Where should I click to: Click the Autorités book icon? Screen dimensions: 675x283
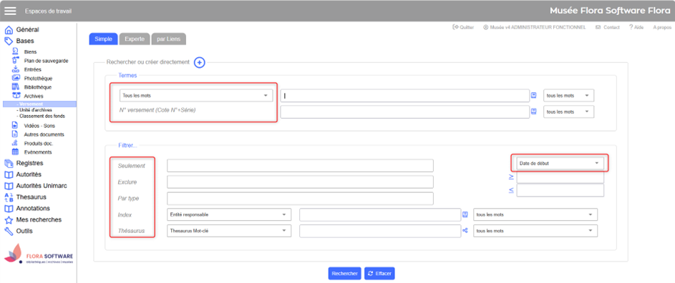[x=8, y=174]
